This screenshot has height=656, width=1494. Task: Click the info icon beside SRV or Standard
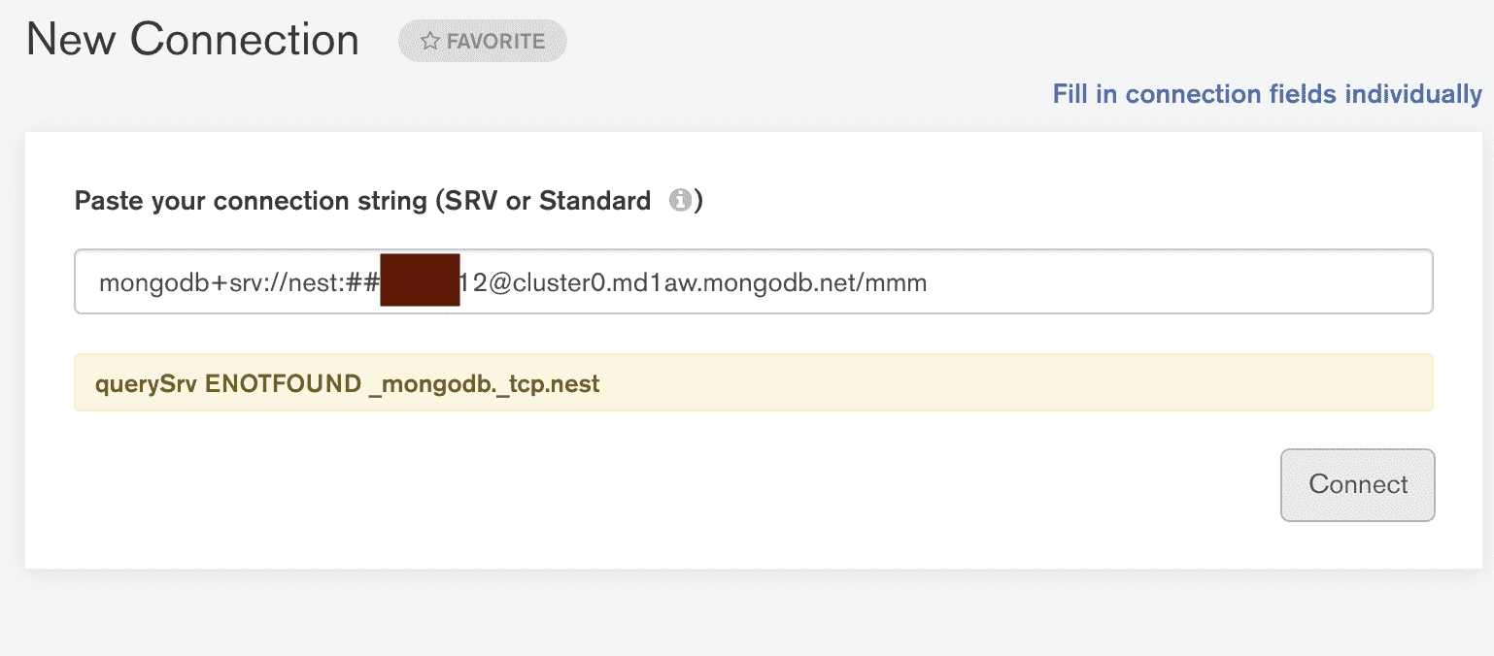tap(680, 201)
